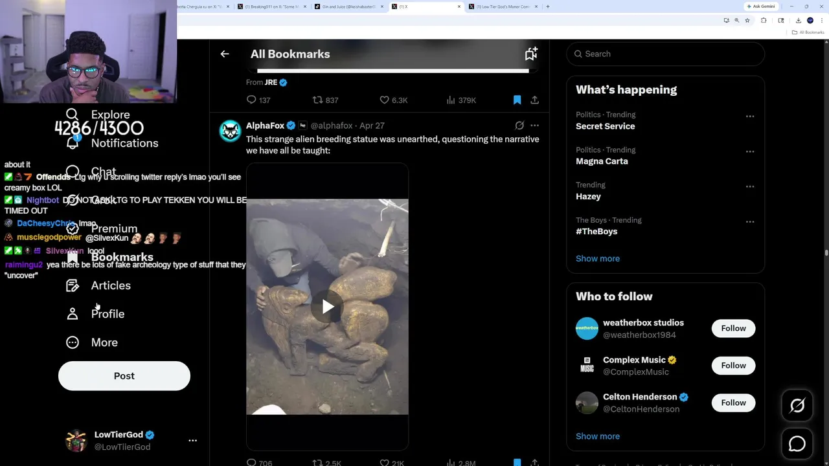Open AlphaFox's profile avatar
Viewport: 829px width, 466px height.
tap(230, 131)
